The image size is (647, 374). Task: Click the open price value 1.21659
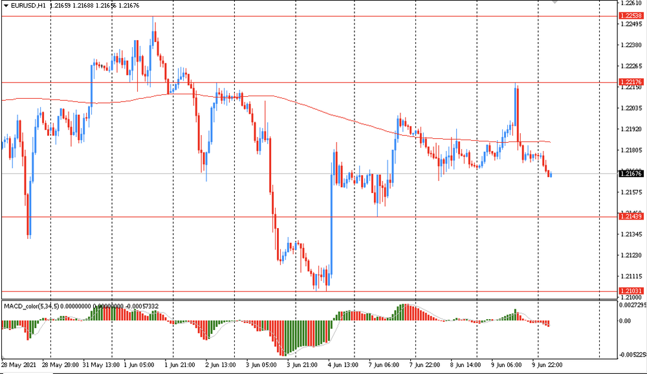tap(60, 6)
